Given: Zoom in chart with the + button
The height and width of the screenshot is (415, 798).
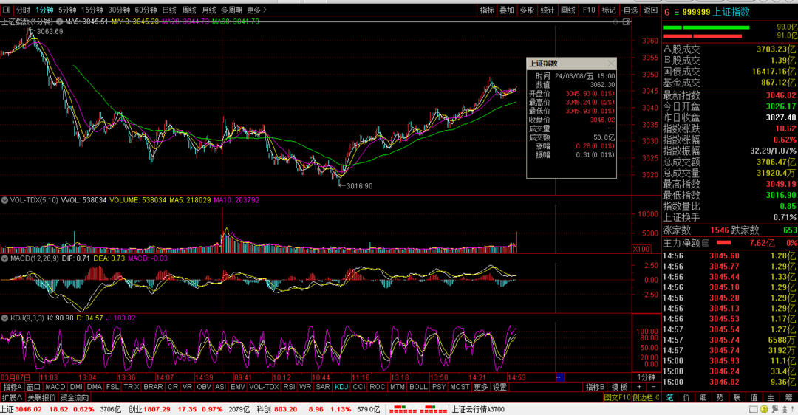Looking at the screenshot, I should click(640, 387).
